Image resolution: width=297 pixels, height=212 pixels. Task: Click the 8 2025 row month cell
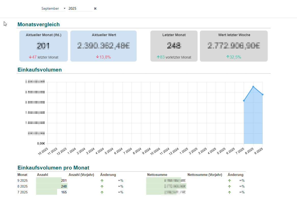pos(22,187)
